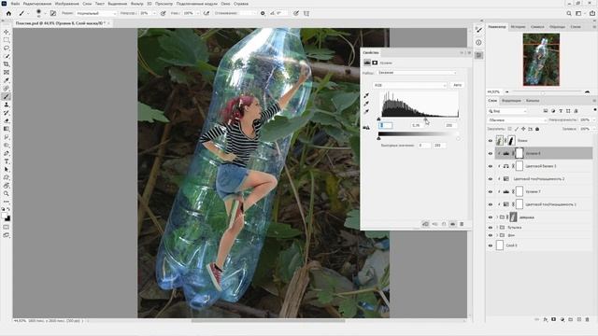Open the Справка menu

click(241, 4)
